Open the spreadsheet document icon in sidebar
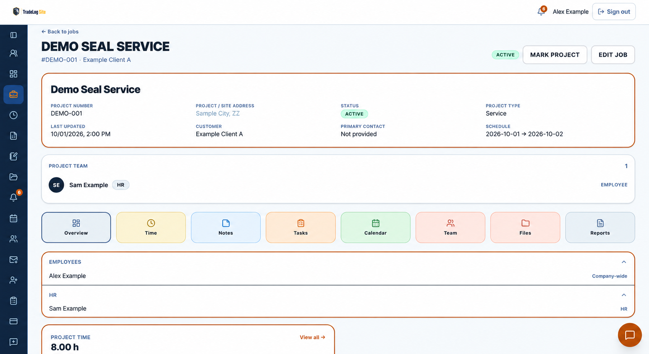The width and height of the screenshot is (649, 354). 13,136
